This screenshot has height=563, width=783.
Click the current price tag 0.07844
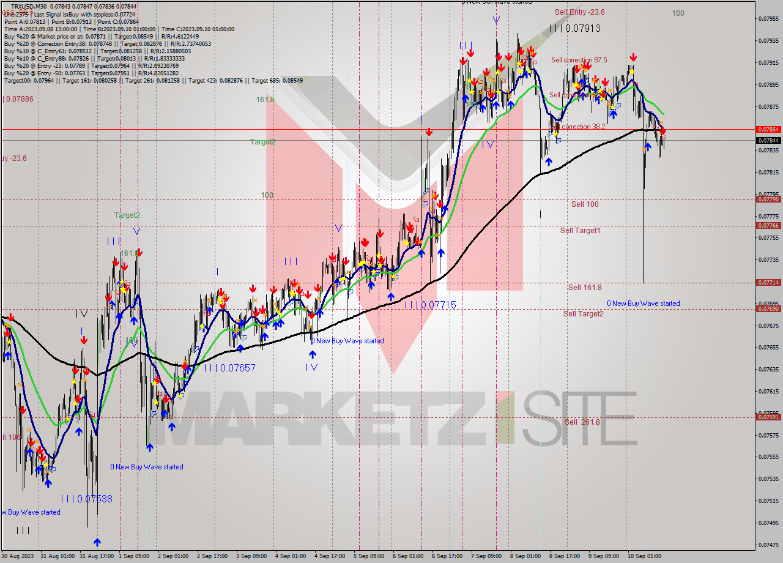pyautogui.click(x=768, y=140)
